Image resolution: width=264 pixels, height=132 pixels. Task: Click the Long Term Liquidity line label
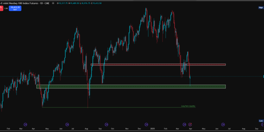(x=188, y=106)
